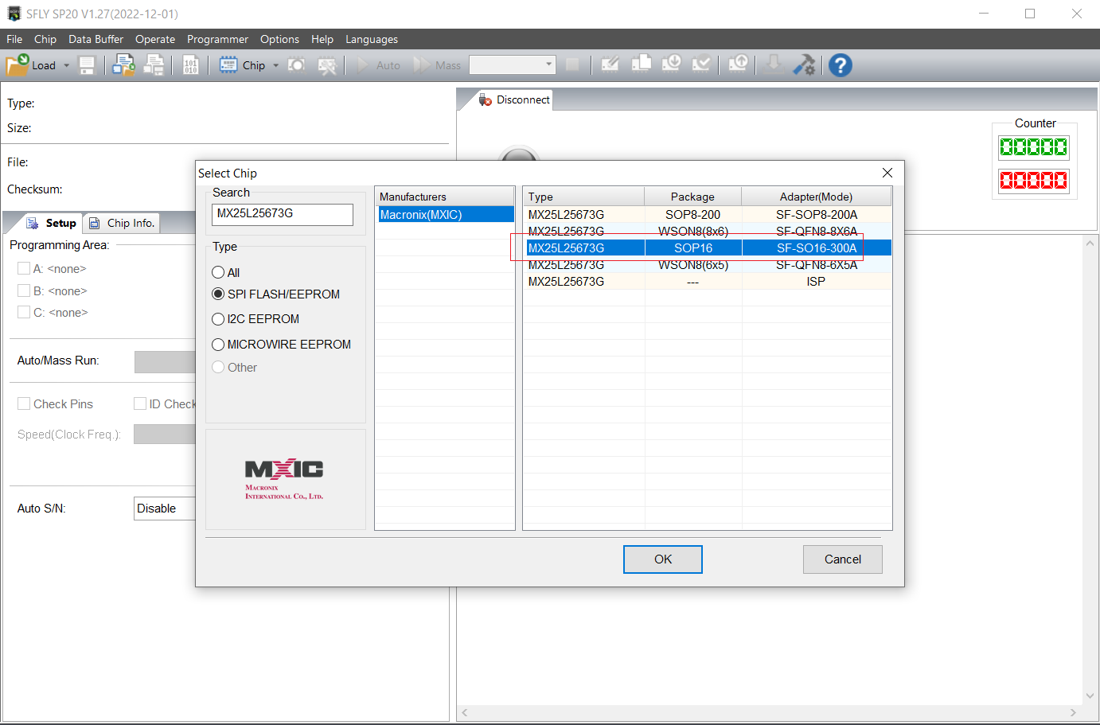Open the Languages menu
The image size is (1100, 725).
pyautogui.click(x=372, y=39)
